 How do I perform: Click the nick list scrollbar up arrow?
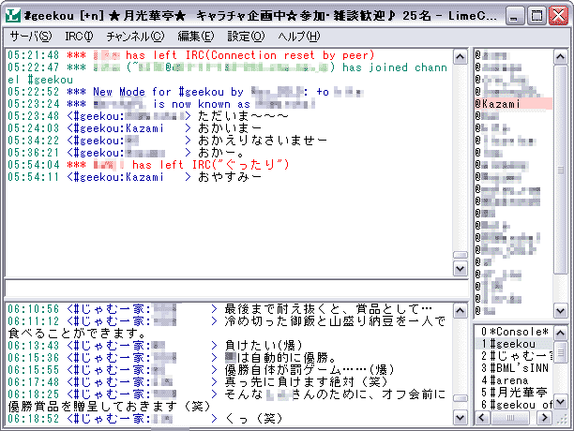tap(559, 55)
